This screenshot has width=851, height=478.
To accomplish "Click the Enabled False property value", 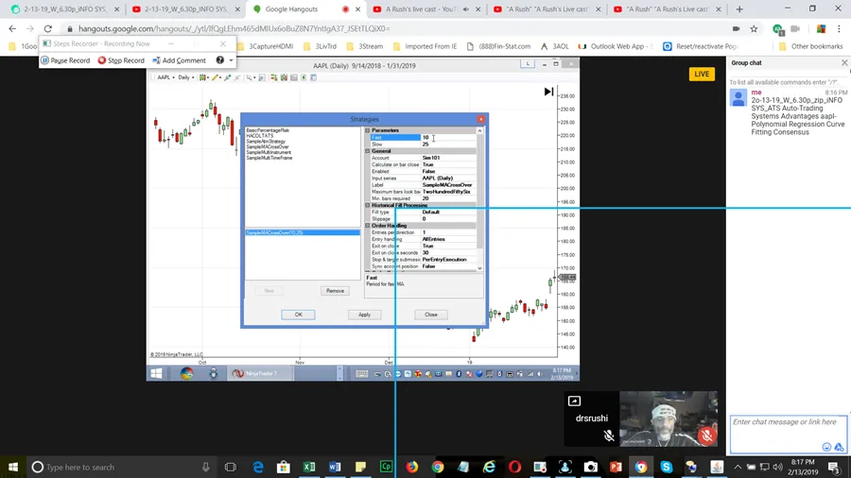I will click(x=448, y=171).
